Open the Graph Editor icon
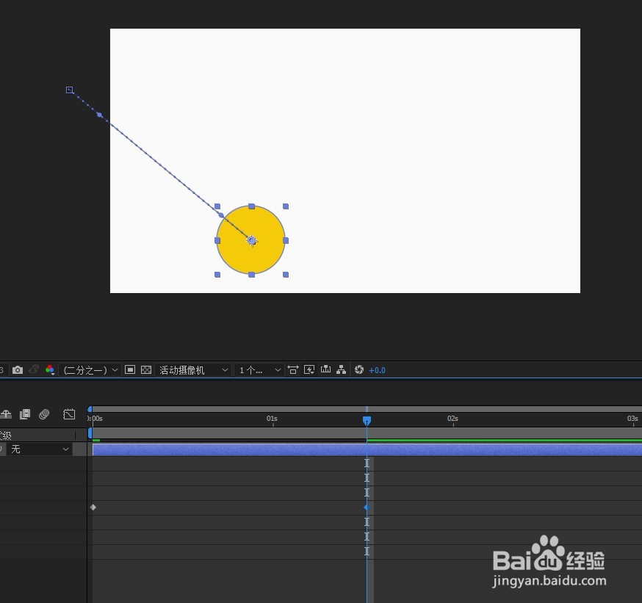642x603 pixels. 69,414
